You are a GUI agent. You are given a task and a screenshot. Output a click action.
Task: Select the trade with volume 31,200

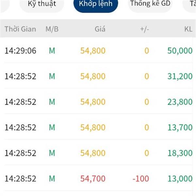[98, 76]
